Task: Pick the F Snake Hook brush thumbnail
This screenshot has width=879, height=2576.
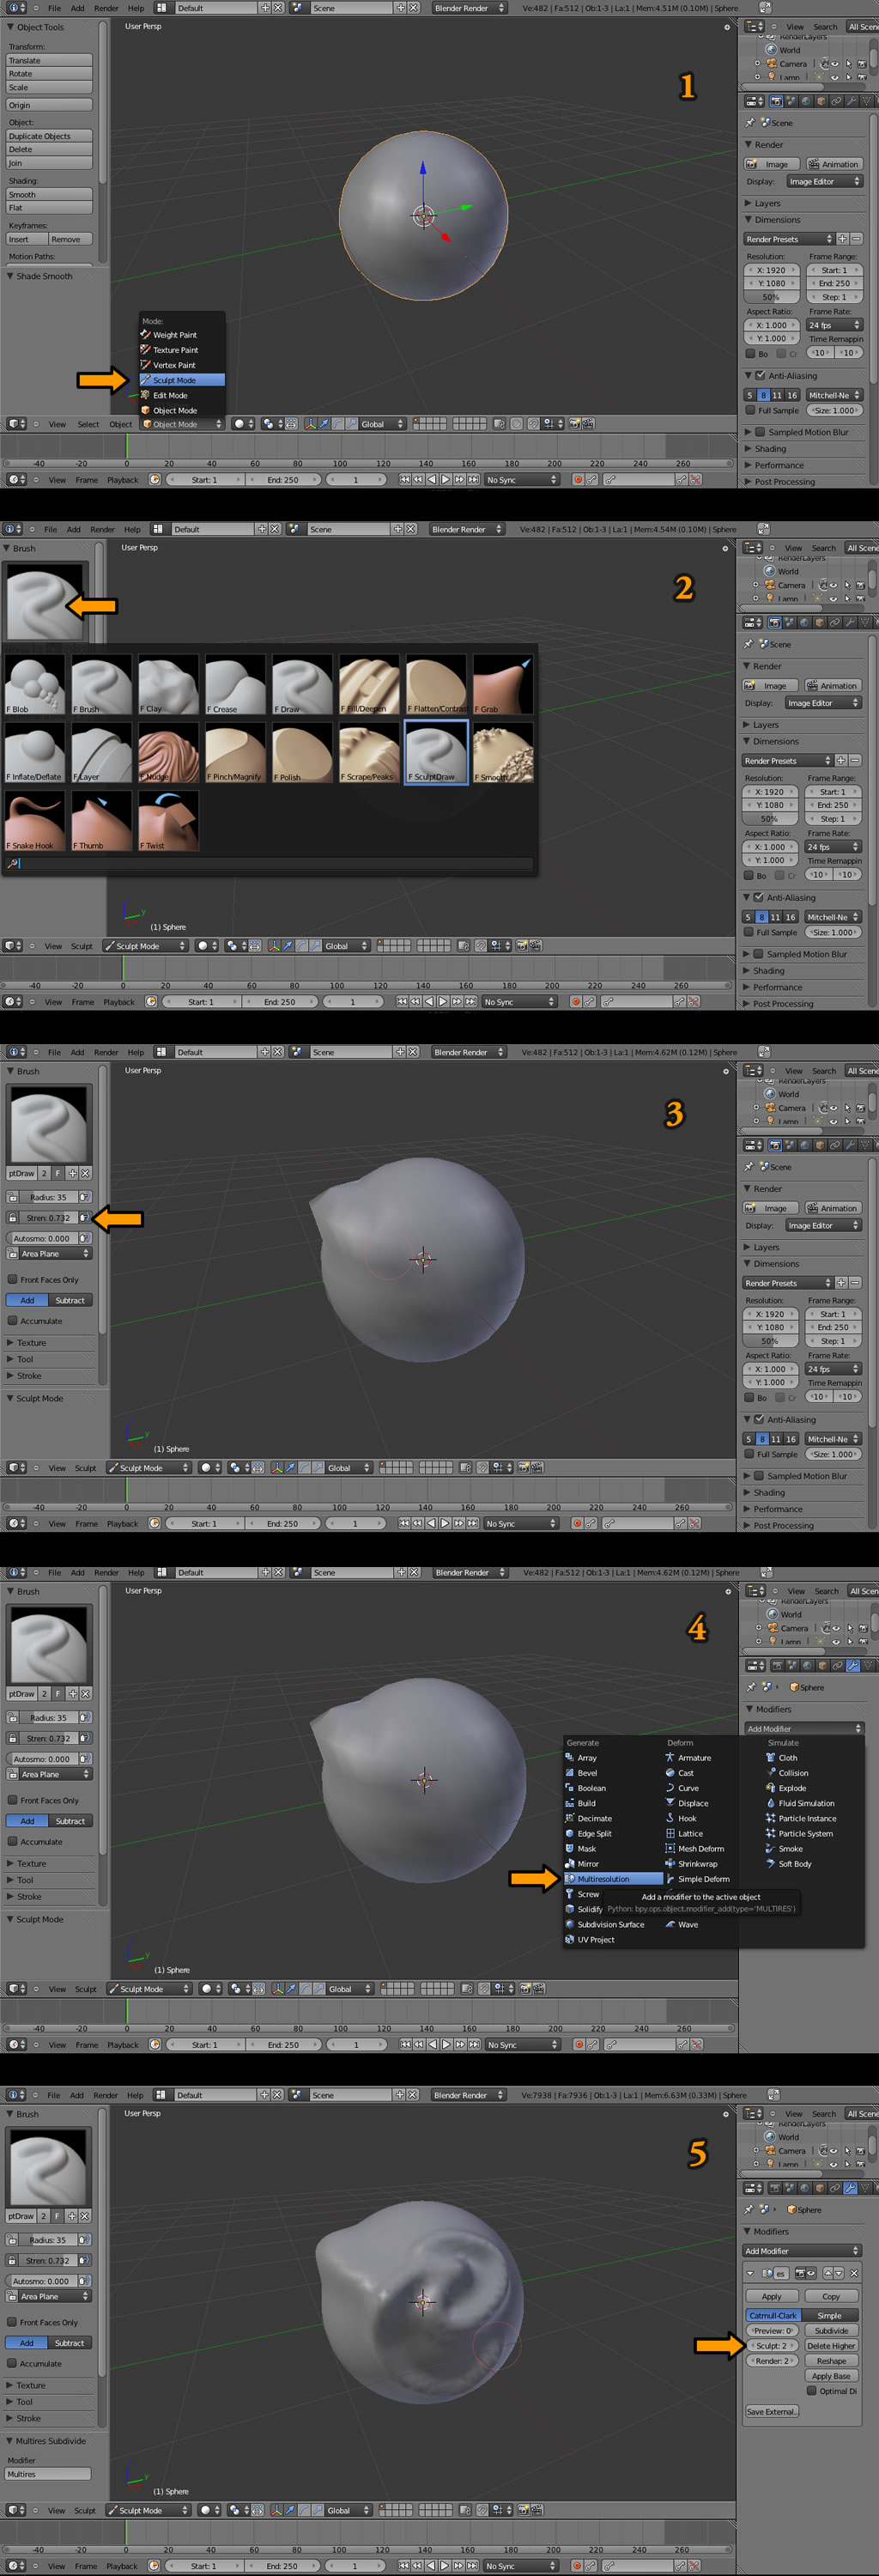Action: [x=35, y=821]
